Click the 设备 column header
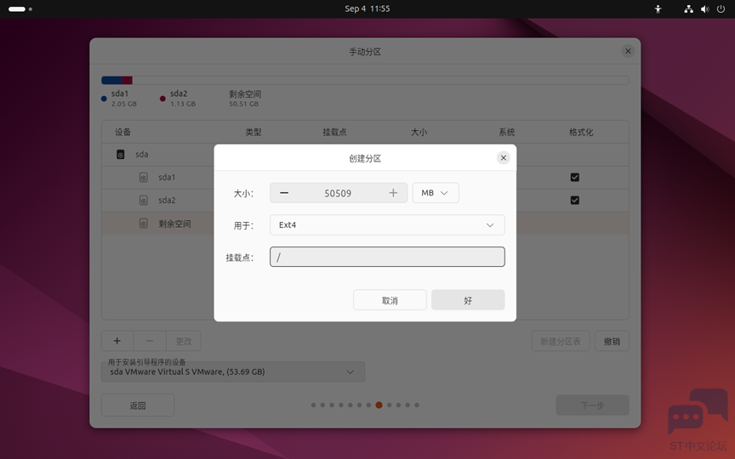The width and height of the screenshot is (735, 459). (122, 132)
